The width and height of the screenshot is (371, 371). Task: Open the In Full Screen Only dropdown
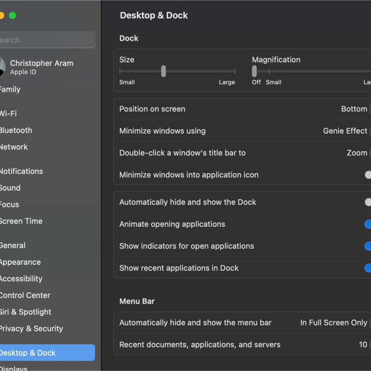(x=335, y=323)
